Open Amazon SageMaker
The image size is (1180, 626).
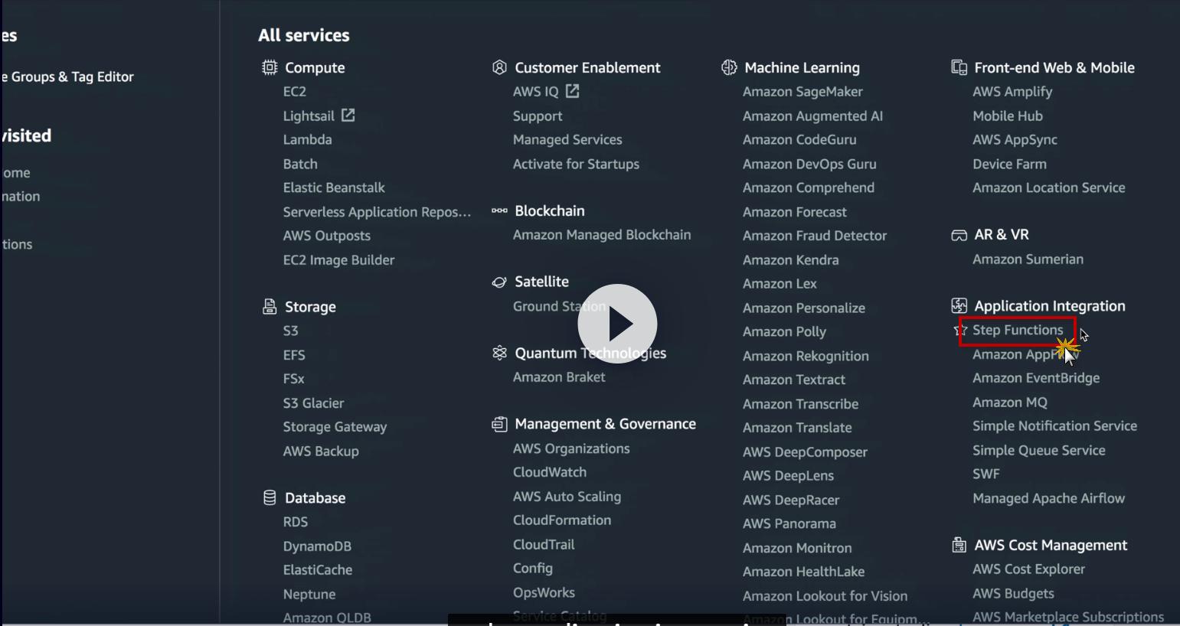click(x=802, y=92)
